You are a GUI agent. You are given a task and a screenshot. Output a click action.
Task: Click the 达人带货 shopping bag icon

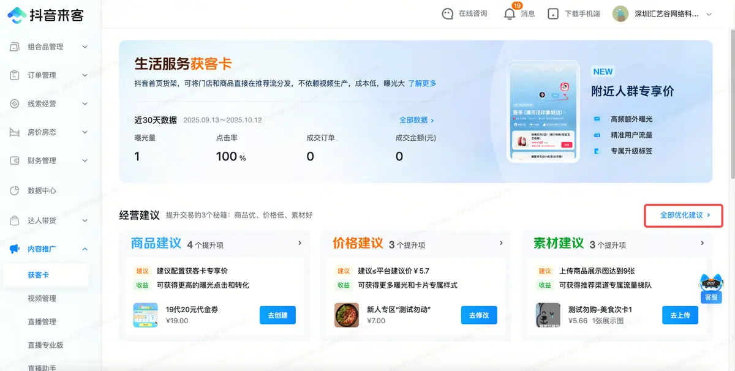[x=15, y=220]
